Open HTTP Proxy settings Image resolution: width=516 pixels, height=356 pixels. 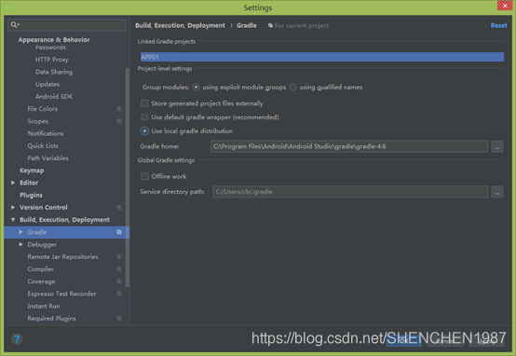tap(51, 60)
